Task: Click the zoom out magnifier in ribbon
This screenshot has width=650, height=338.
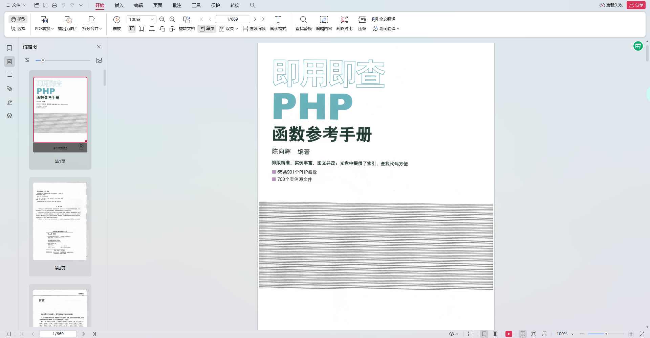Action: (x=162, y=20)
